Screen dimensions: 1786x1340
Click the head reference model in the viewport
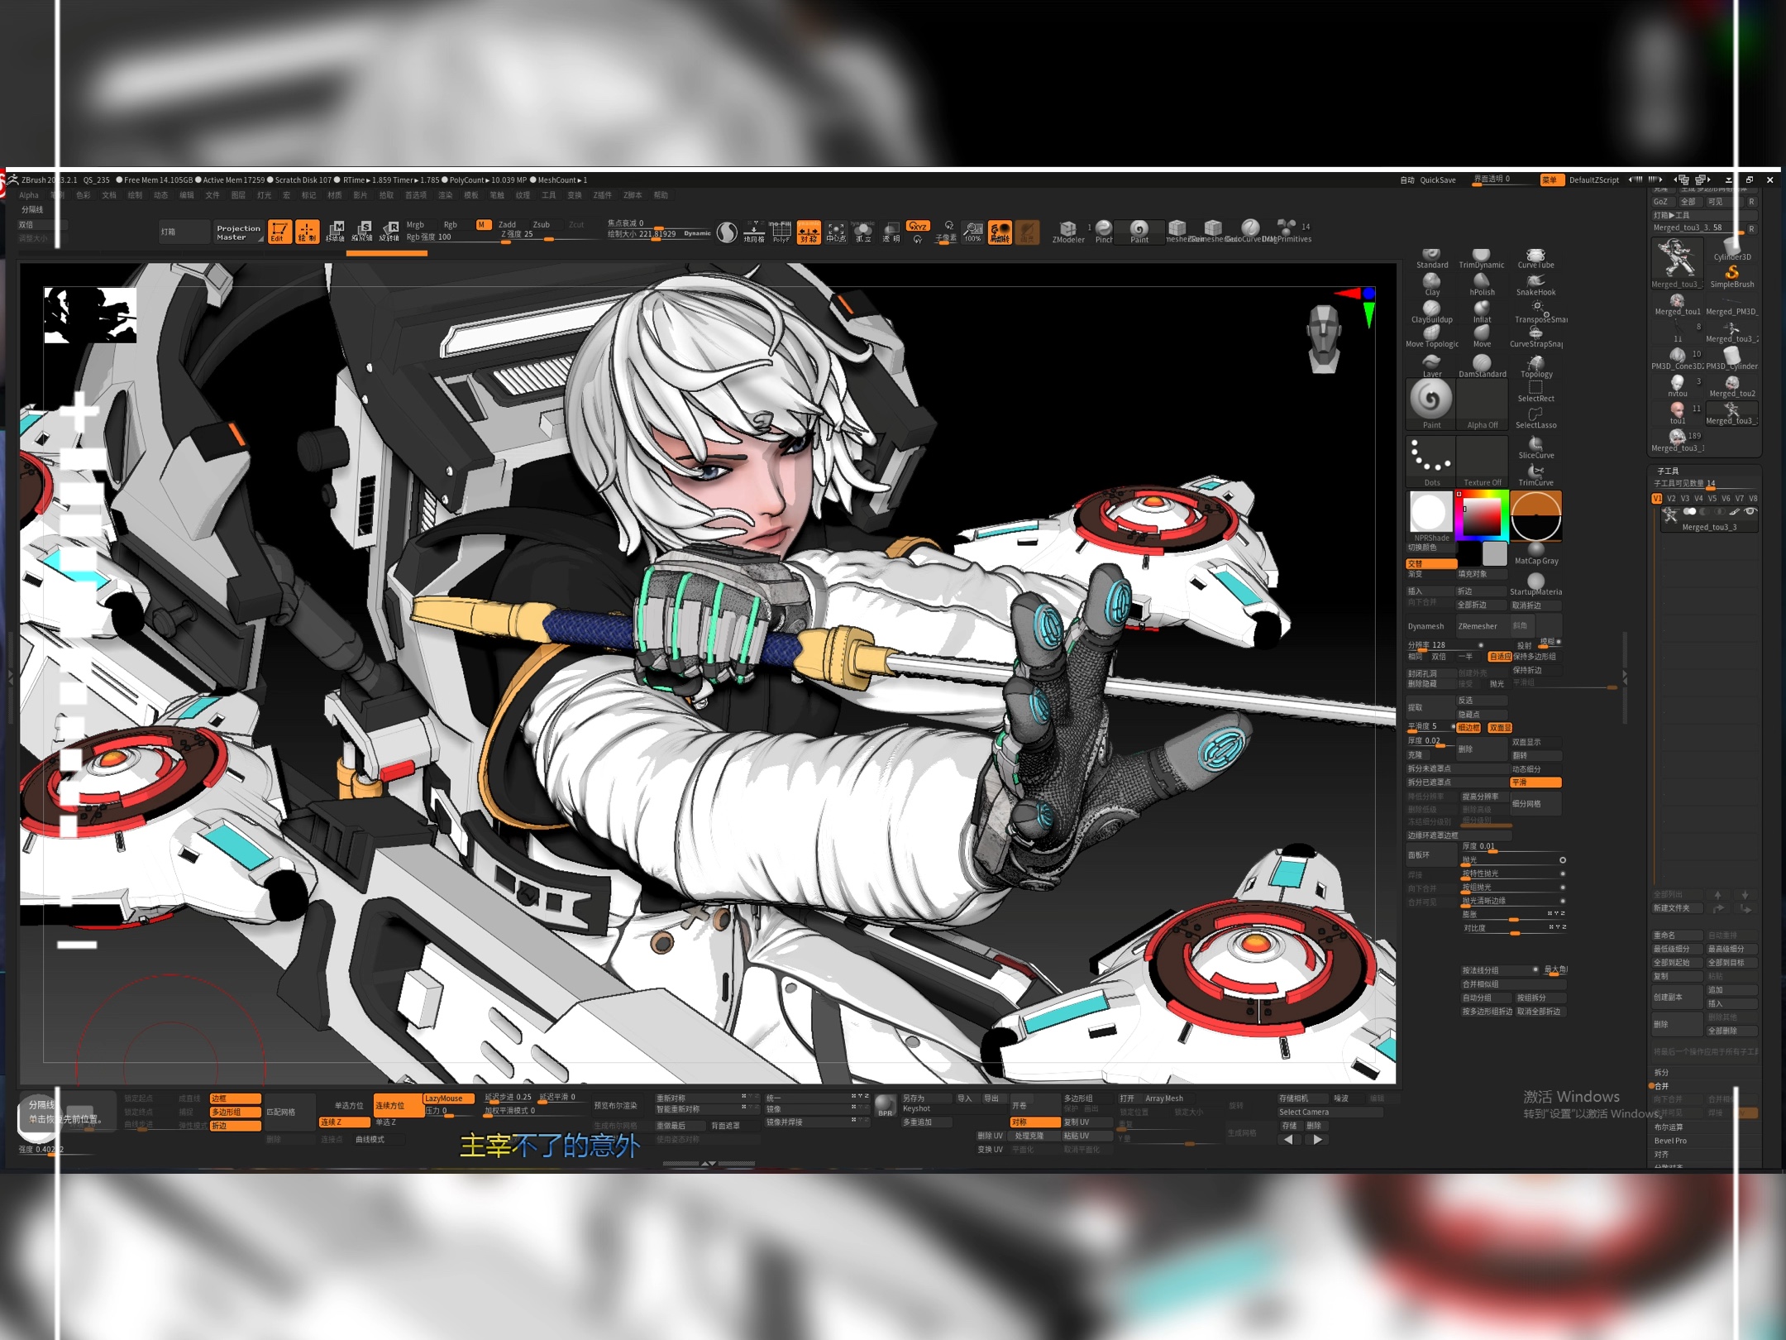point(1324,338)
